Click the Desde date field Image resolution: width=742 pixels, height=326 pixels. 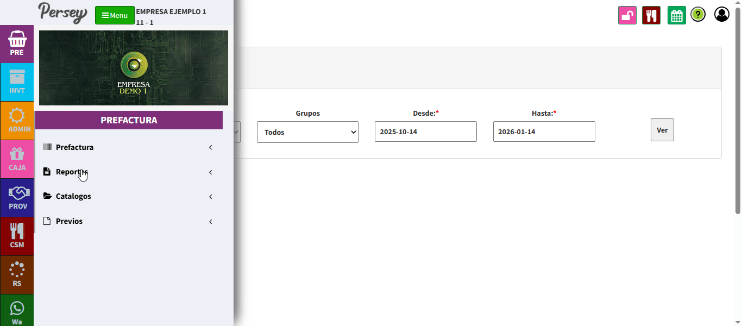(x=425, y=131)
